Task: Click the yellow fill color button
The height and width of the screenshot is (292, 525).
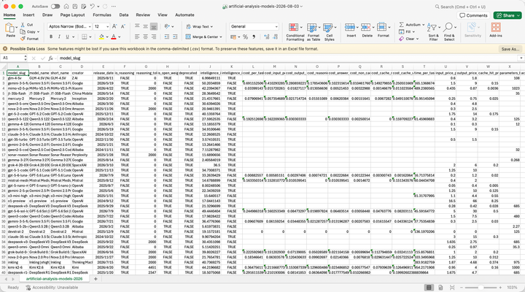Action: [x=101, y=37]
